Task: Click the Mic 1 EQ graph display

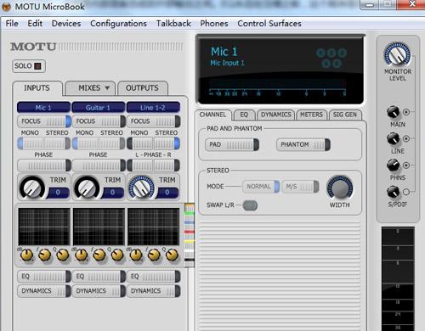Action: [44, 227]
